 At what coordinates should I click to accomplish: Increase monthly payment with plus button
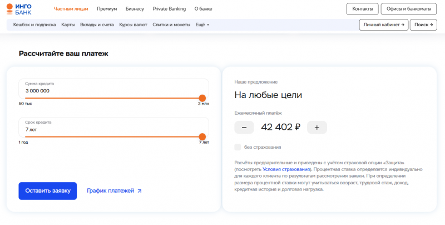coord(317,127)
